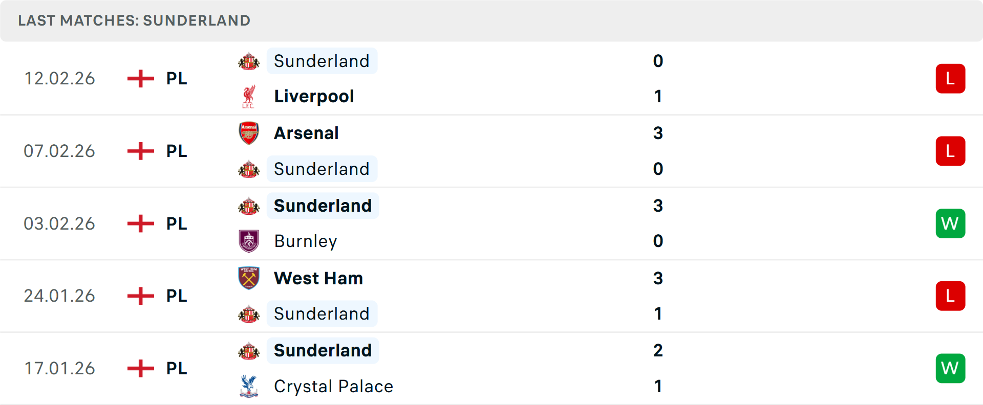Select the Crystal Palace eagle badge
The height and width of the screenshot is (405, 983).
[x=249, y=387]
